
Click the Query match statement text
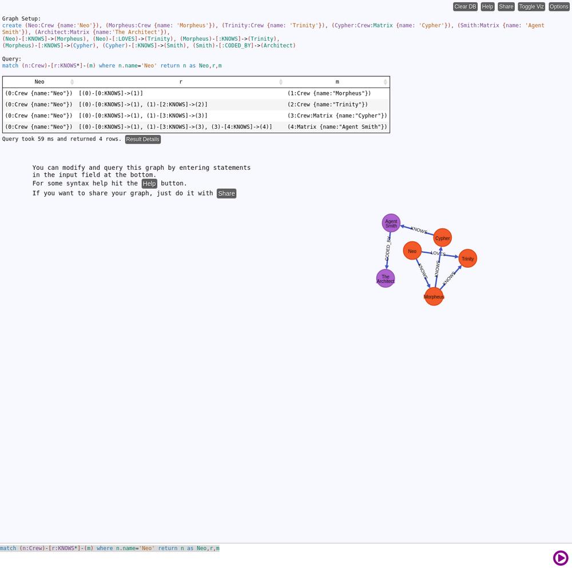click(112, 66)
